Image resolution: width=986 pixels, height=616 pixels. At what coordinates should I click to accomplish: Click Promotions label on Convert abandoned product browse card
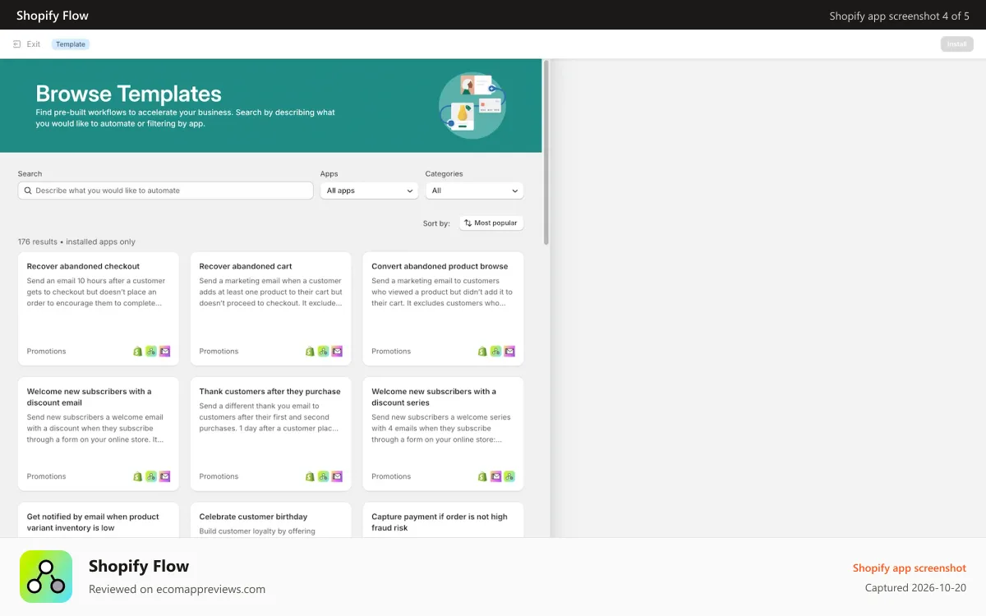(x=391, y=352)
